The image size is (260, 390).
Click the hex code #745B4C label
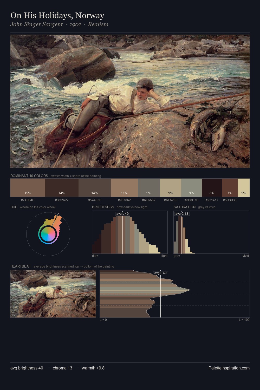point(28,200)
